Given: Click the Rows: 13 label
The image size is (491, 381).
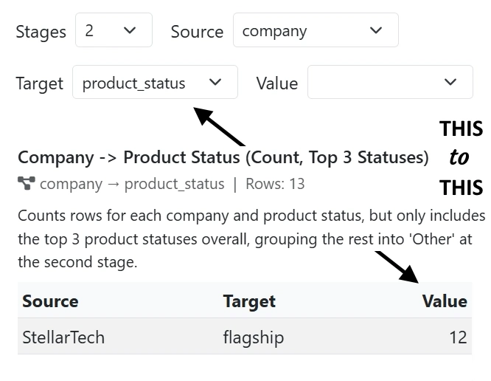Looking at the screenshot, I should click(275, 184).
